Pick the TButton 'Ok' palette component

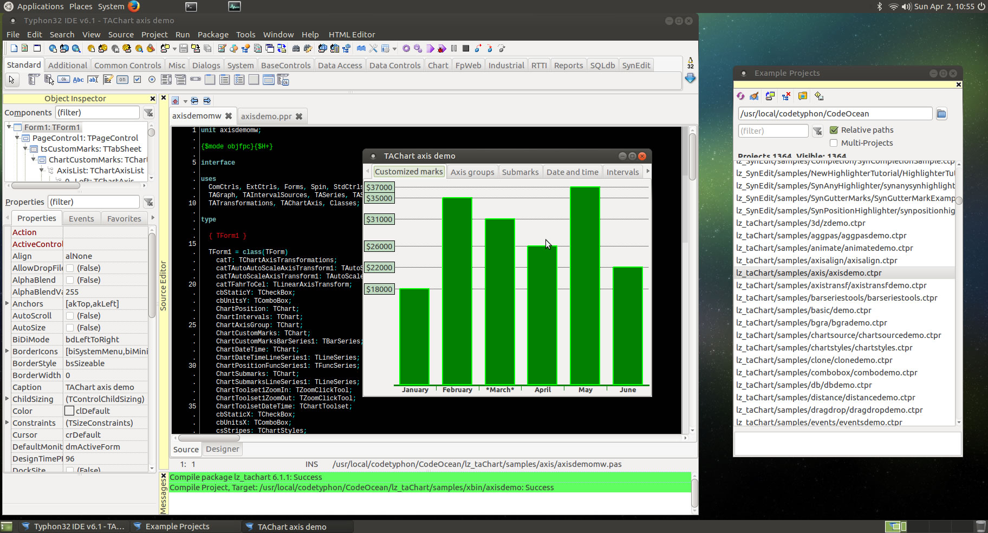pos(63,80)
